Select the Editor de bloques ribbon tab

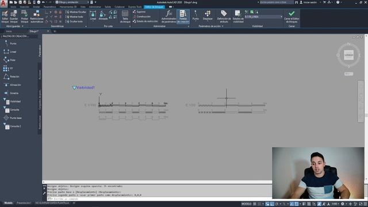(x=154, y=7)
